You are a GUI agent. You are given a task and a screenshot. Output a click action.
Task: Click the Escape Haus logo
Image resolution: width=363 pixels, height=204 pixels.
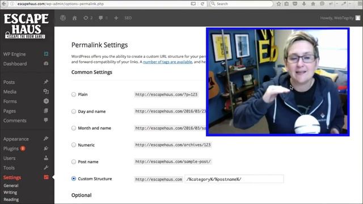(26, 26)
